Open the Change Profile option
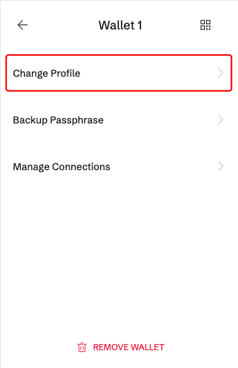Viewport: 238px width, 368px height. coord(119,73)
